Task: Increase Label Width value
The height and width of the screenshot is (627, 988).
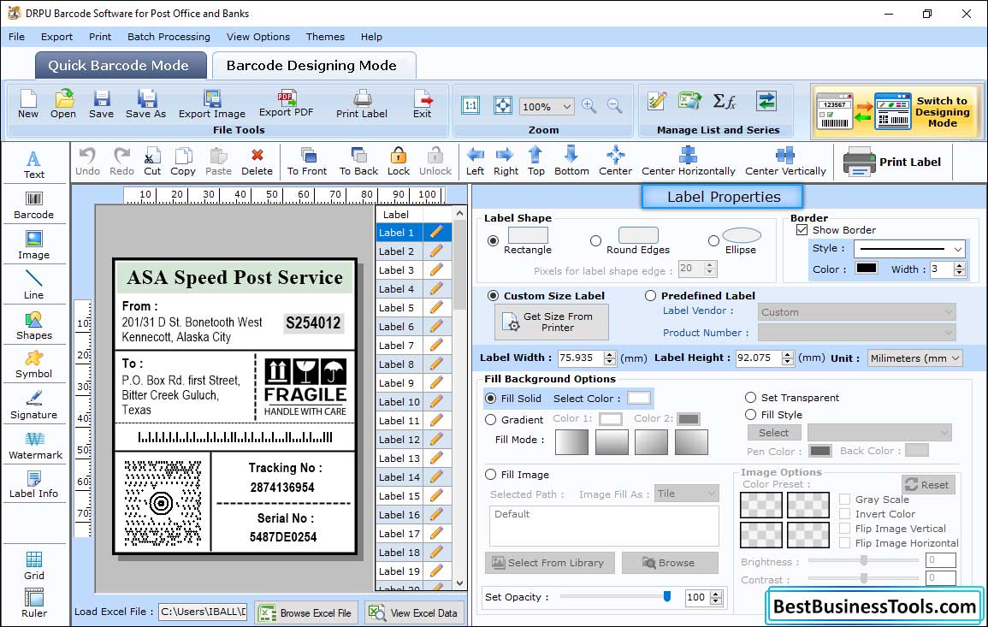Action: click(609, 355)
